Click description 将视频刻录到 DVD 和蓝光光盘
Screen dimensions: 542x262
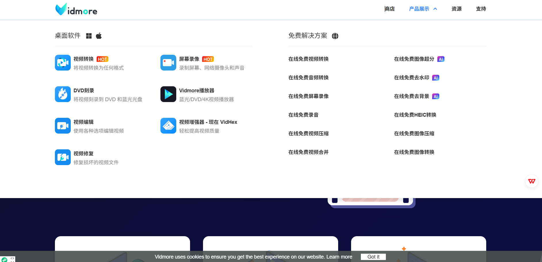pos(108,99)
